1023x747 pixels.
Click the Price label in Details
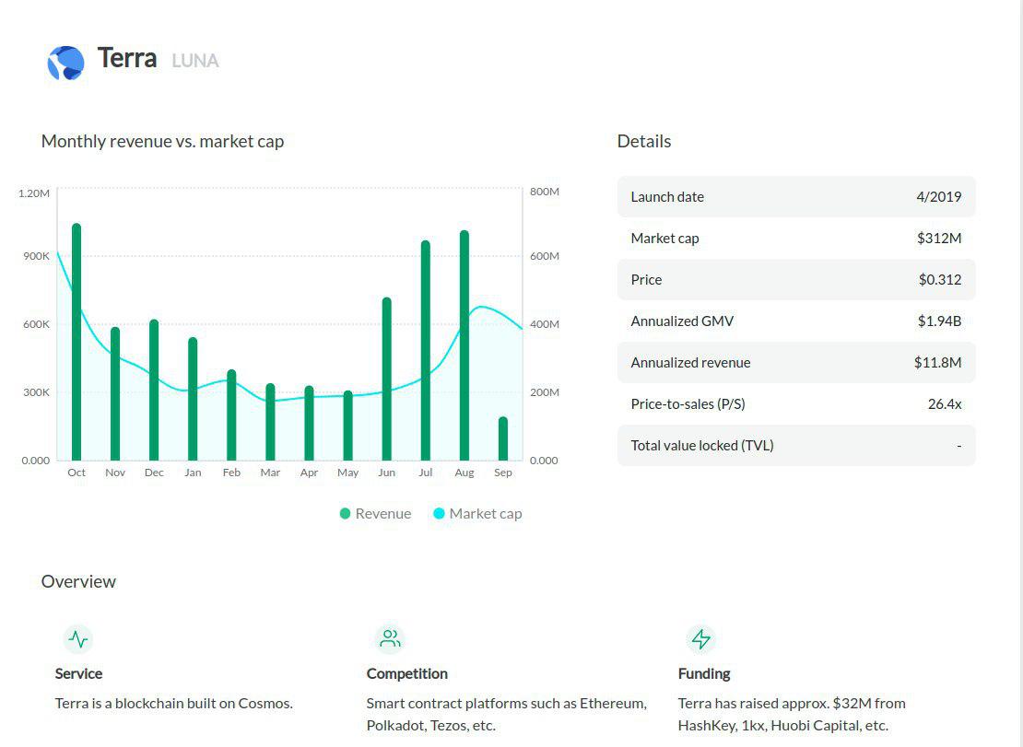(647, 280)
